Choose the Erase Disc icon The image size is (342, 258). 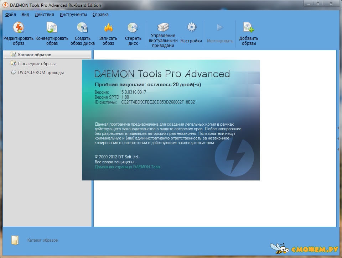(133, 28)
